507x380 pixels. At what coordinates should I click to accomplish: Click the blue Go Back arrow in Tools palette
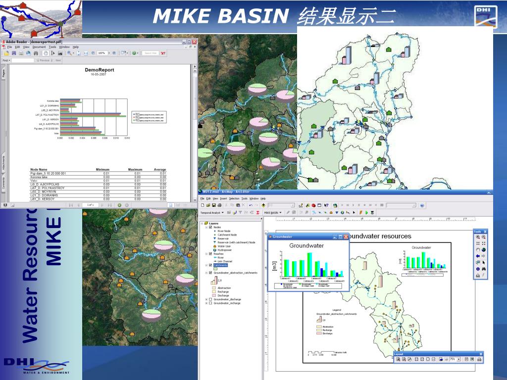478,256
